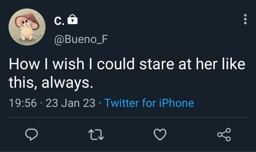Click the Twitter for iPhone link
The width and height of the screenshot is (256, 152).
point(149,103)
